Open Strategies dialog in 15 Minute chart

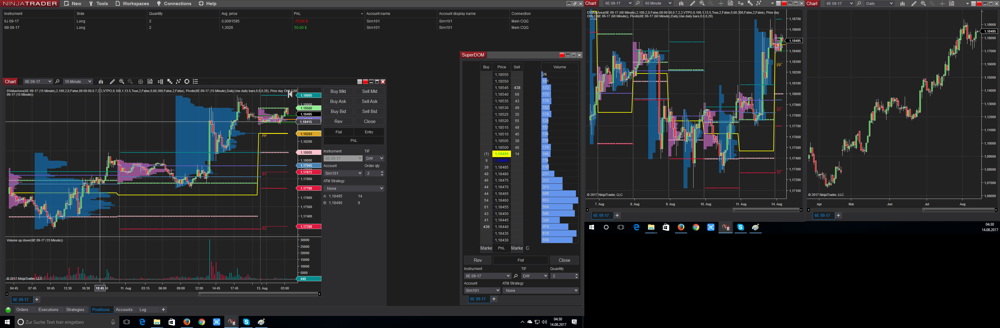point(179,82)
